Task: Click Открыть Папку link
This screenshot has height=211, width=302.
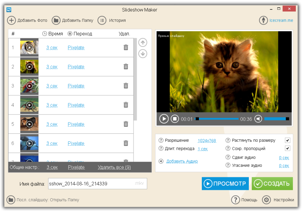Action: (64, 200)
